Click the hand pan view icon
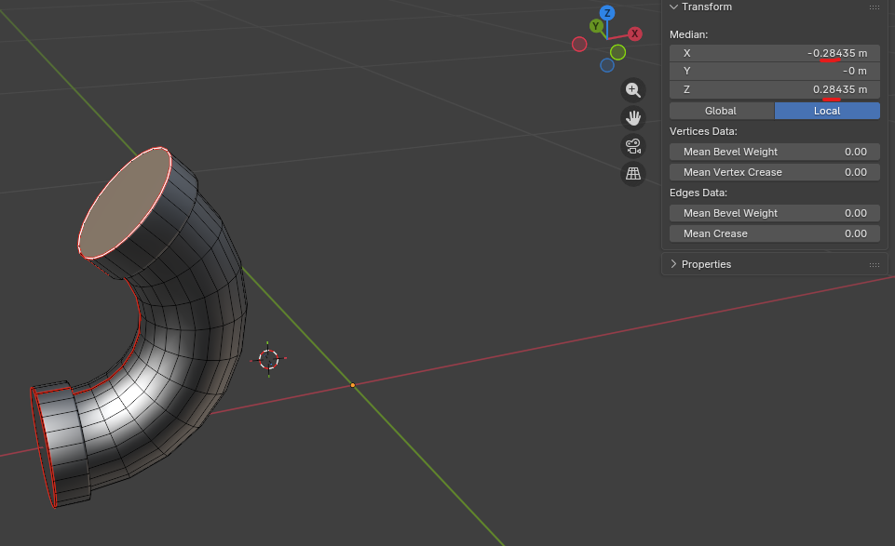Image resolution: width=895 pixels, height=546 pixels. 633,118
